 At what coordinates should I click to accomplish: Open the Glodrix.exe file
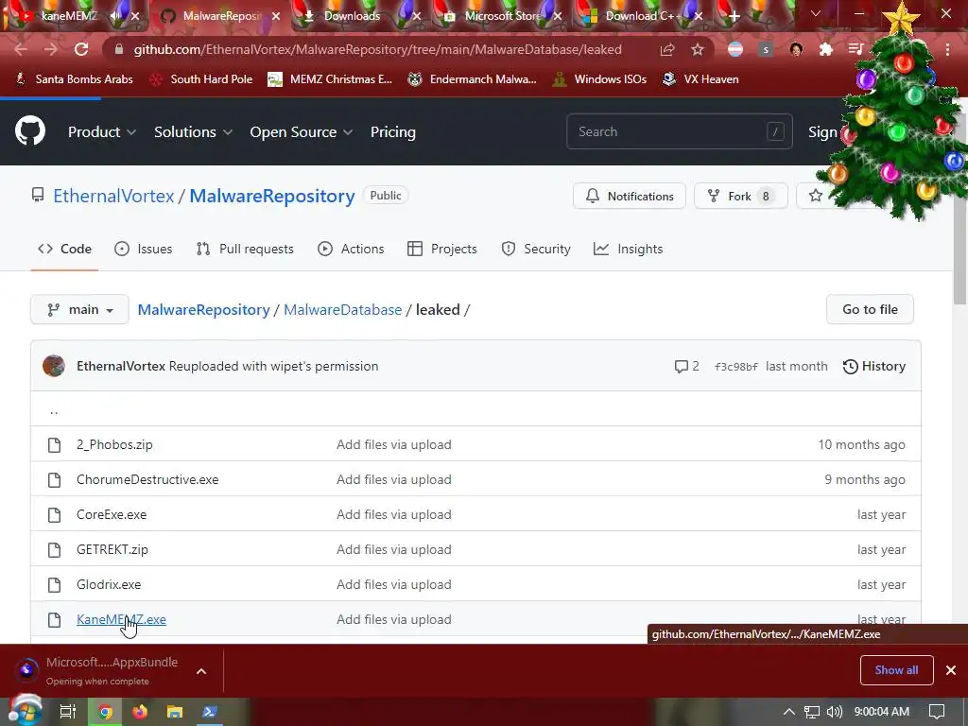click(x=109, y=584)
